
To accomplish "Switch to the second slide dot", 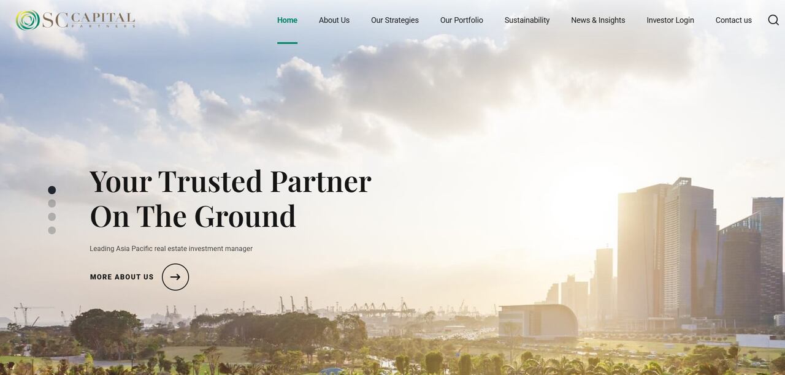I will tap(52, 203).
